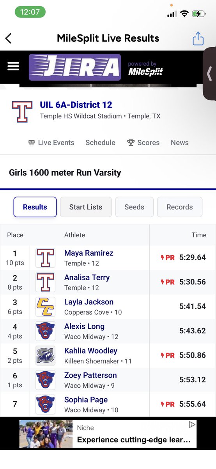Screen dimensions: 216x469
Task: Tap the back arrow in header
Action: [x=8, y=38]
